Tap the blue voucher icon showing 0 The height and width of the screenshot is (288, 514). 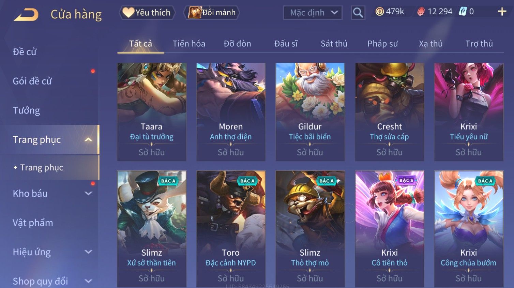tap(463, 12)
